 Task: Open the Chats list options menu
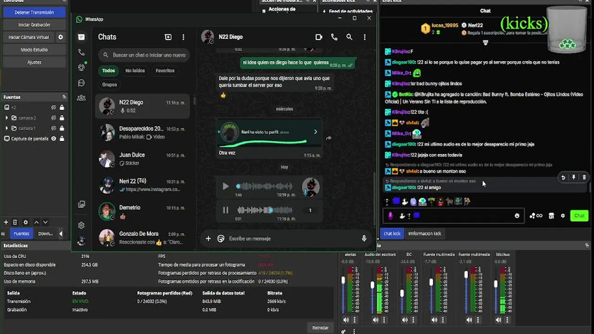183,37
